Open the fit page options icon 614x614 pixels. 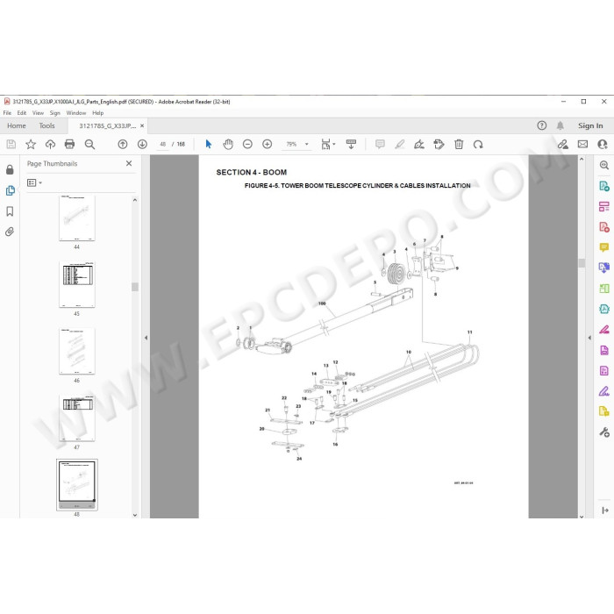pyautogui.click(x=328, y=145)
